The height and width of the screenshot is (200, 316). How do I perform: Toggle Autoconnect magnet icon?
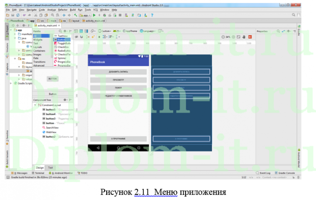click(82, 37)
